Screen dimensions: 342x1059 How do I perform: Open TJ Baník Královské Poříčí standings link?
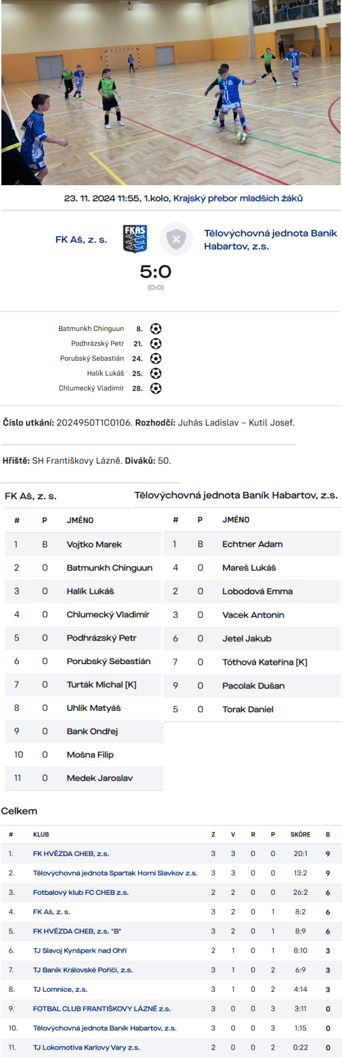83,970
